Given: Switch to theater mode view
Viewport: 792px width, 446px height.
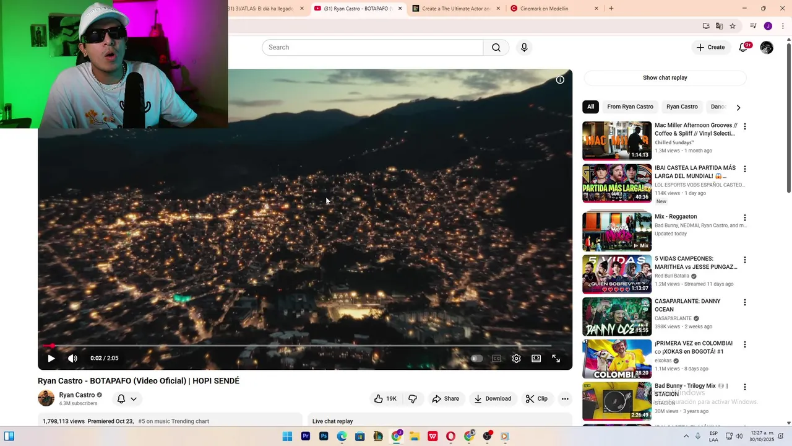Looking at the screenshot, I should tap(536, 358).
